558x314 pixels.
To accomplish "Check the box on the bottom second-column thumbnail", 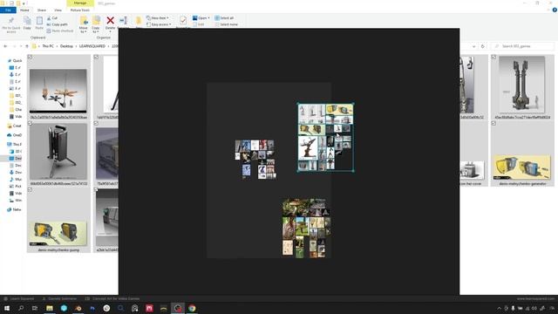I will click(96, 190).
